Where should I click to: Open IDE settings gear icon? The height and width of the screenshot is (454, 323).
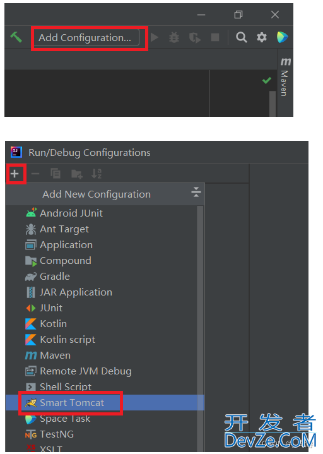(262, 37)
